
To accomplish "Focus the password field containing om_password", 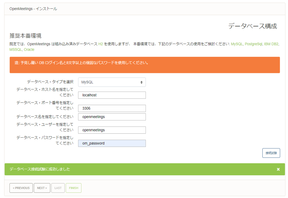I will 112,143.
